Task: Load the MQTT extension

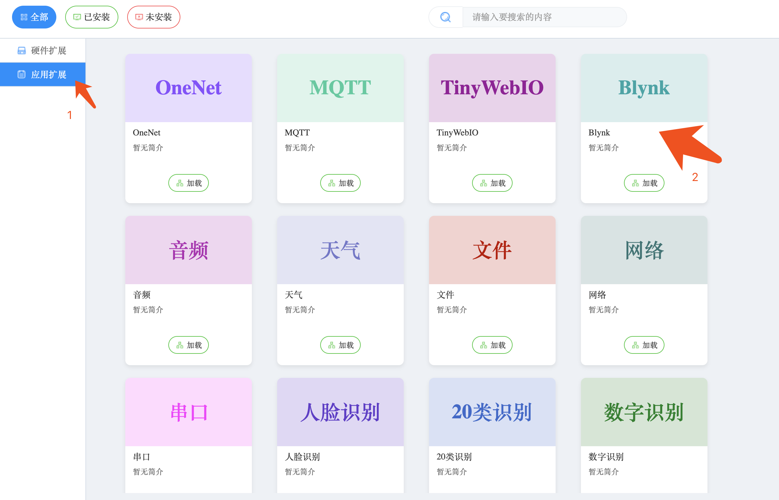Action: pyautogui.click(x=340, y=183)
